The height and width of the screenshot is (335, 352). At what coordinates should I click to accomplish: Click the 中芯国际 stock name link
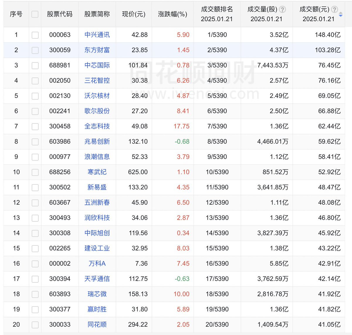[x=97, y=65]
